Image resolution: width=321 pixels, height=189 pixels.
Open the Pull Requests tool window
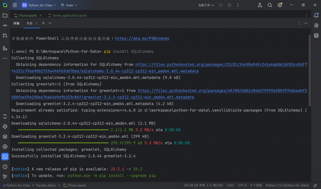[x=5, y=35]
